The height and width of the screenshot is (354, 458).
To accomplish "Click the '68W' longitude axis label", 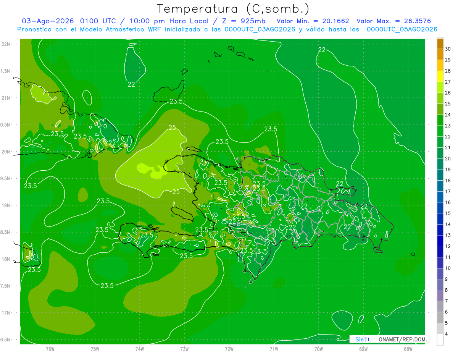I will point(408,349).
